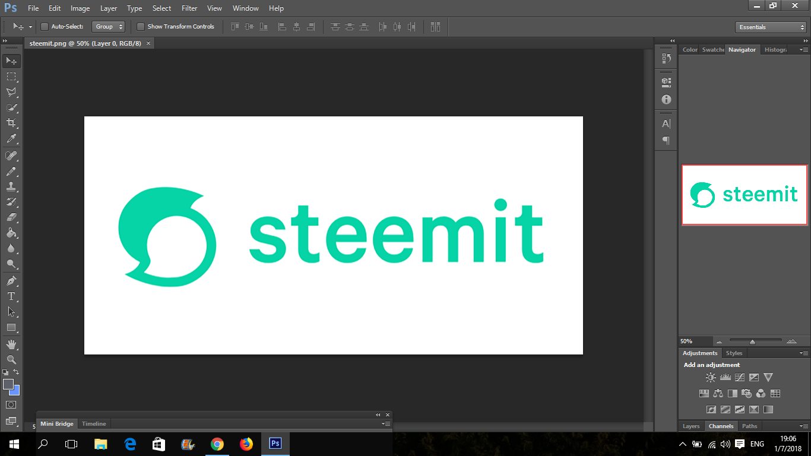
Task: Select the Pen tool
Action: (11, 281)
